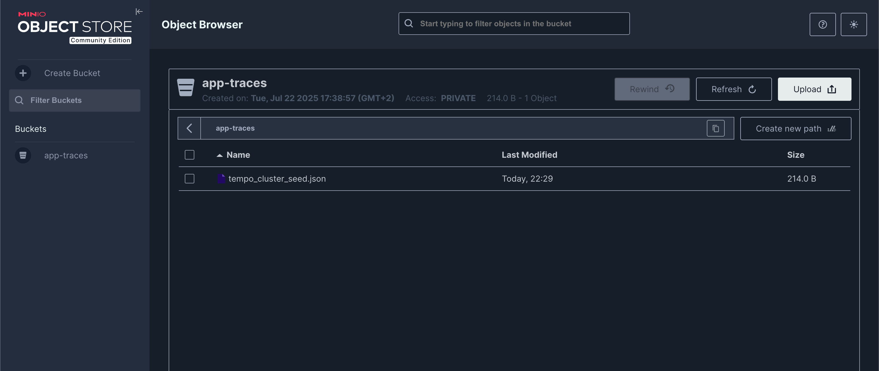
Task: Toggle the select-all objects checkbox
Action: coord(189,155)
